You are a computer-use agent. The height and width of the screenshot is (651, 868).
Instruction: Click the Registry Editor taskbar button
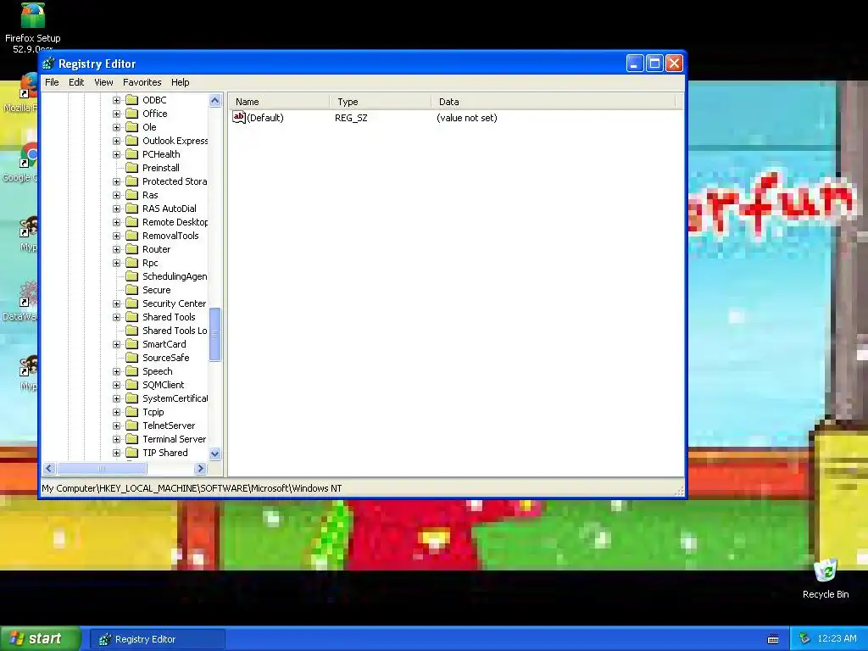coord(158,639)
